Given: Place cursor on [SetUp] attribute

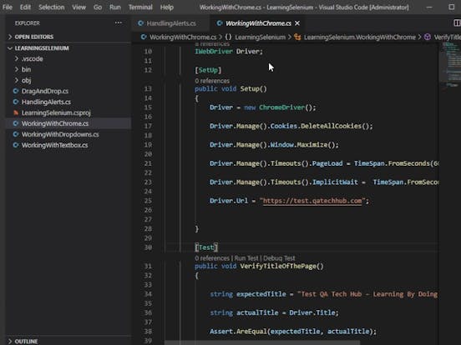Looking at the screenshot, I should pyautogui.click(x=208, y=70).
